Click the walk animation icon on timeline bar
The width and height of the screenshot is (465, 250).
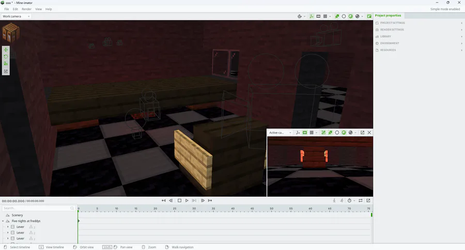(334, 201)
